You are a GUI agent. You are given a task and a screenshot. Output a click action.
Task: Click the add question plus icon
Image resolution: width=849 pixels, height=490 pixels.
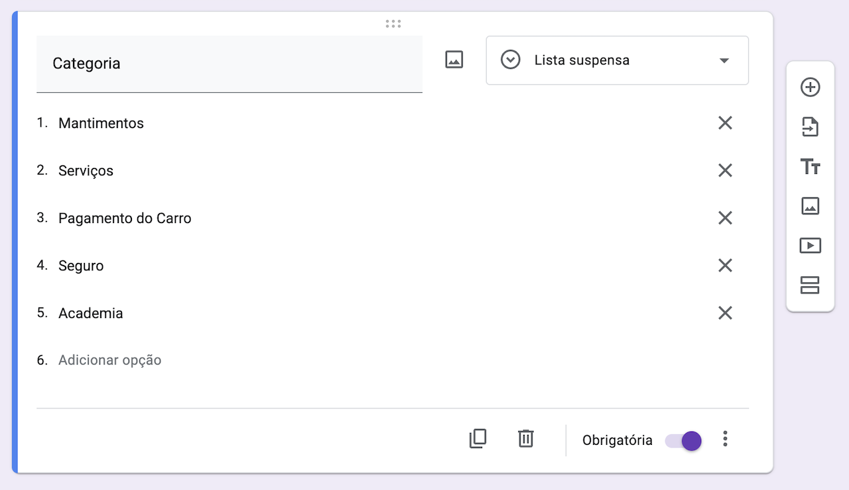pos(810,87)
